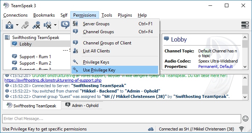
Task: Select the Support - Rum 2 channel
Action: coord(35,63)
